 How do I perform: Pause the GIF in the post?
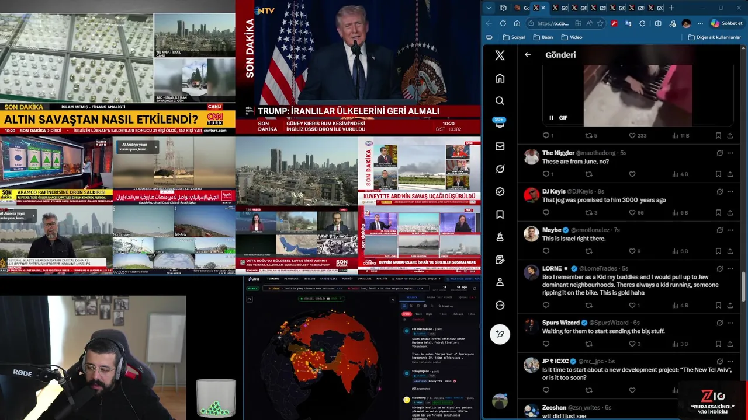(551, 118)
